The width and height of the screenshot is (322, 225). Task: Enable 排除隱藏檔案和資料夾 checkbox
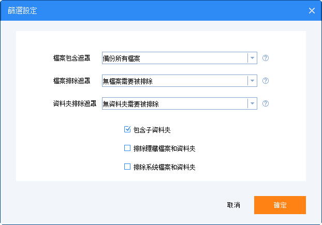pyautogui.click(x=127, y=148)
